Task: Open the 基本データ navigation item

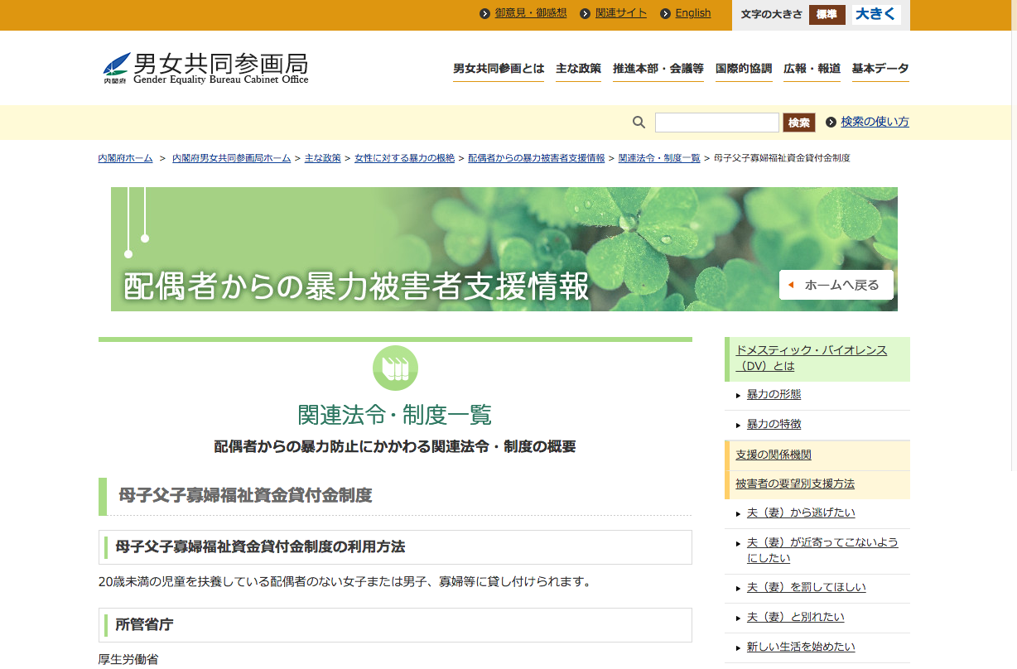Action: click(x=880, y=69)
